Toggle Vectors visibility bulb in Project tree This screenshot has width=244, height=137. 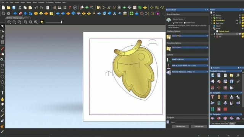pos(243,15)
